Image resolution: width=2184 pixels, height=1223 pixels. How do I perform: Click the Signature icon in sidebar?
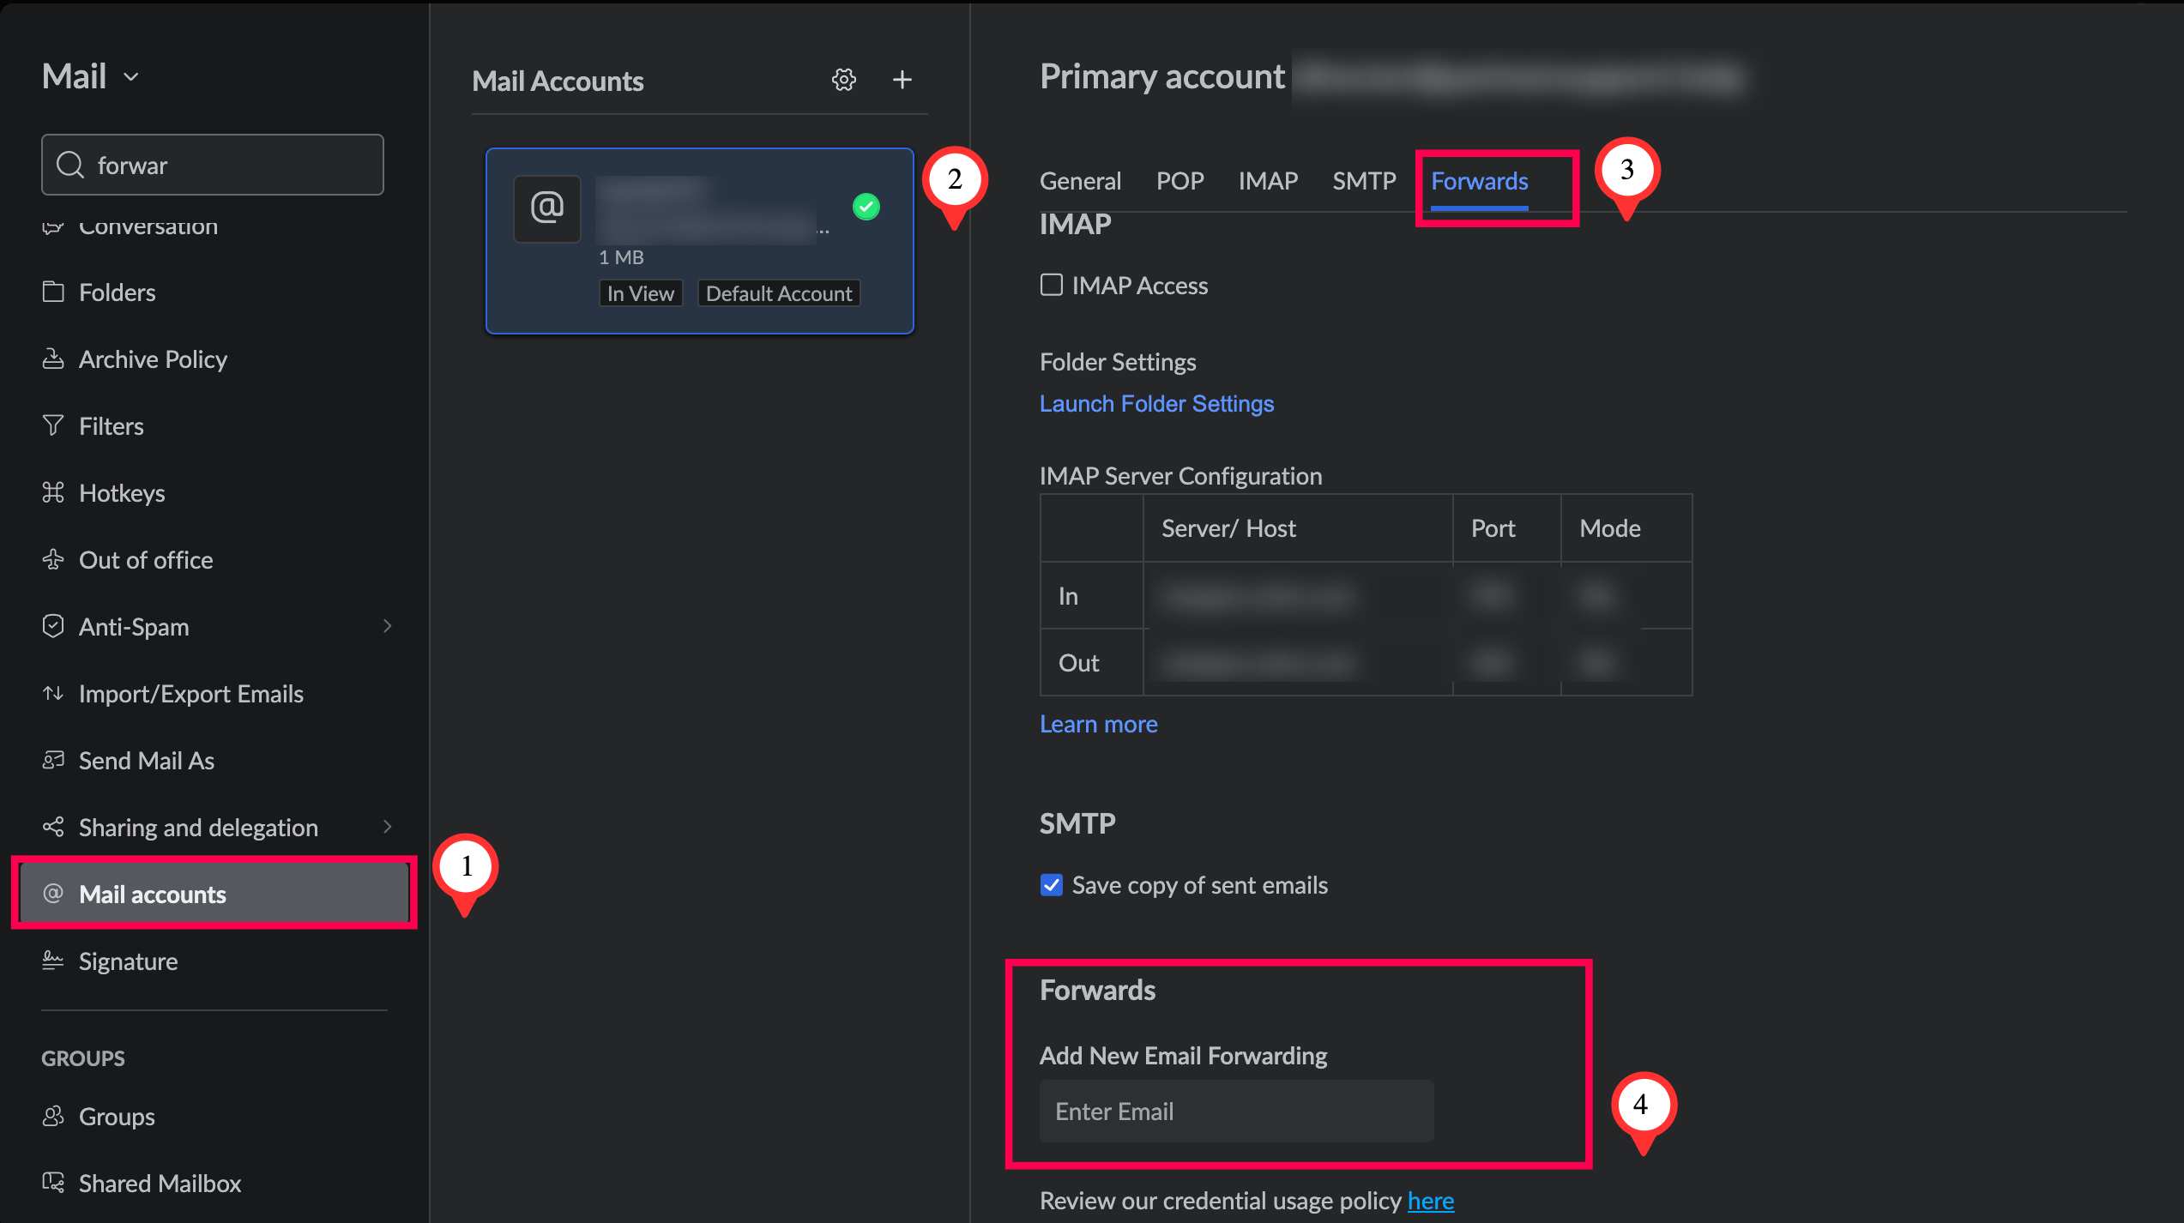[53, 961]
